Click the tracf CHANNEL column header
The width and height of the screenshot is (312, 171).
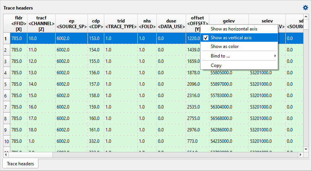click(x=41, y=24)
